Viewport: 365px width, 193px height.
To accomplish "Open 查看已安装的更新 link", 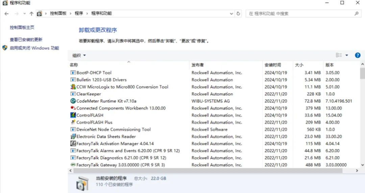I will click(x=26, y=40).
